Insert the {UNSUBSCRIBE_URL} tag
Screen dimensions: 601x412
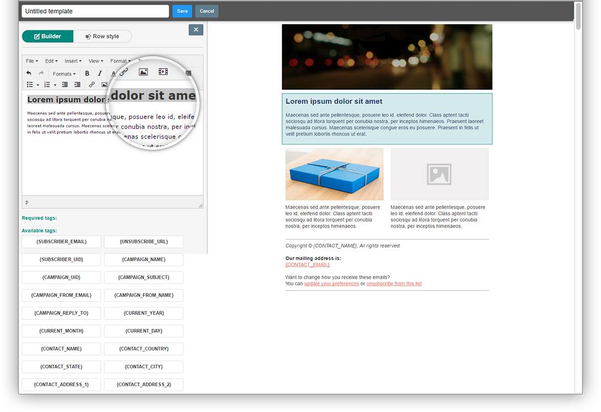click(x=144, y=242)
